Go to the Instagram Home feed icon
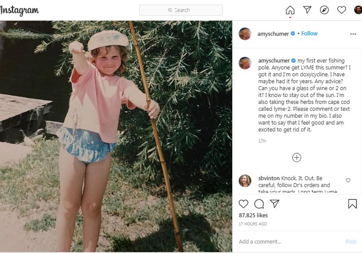The width and height of the screenshot is (362, 253). (x=290, y=10)
